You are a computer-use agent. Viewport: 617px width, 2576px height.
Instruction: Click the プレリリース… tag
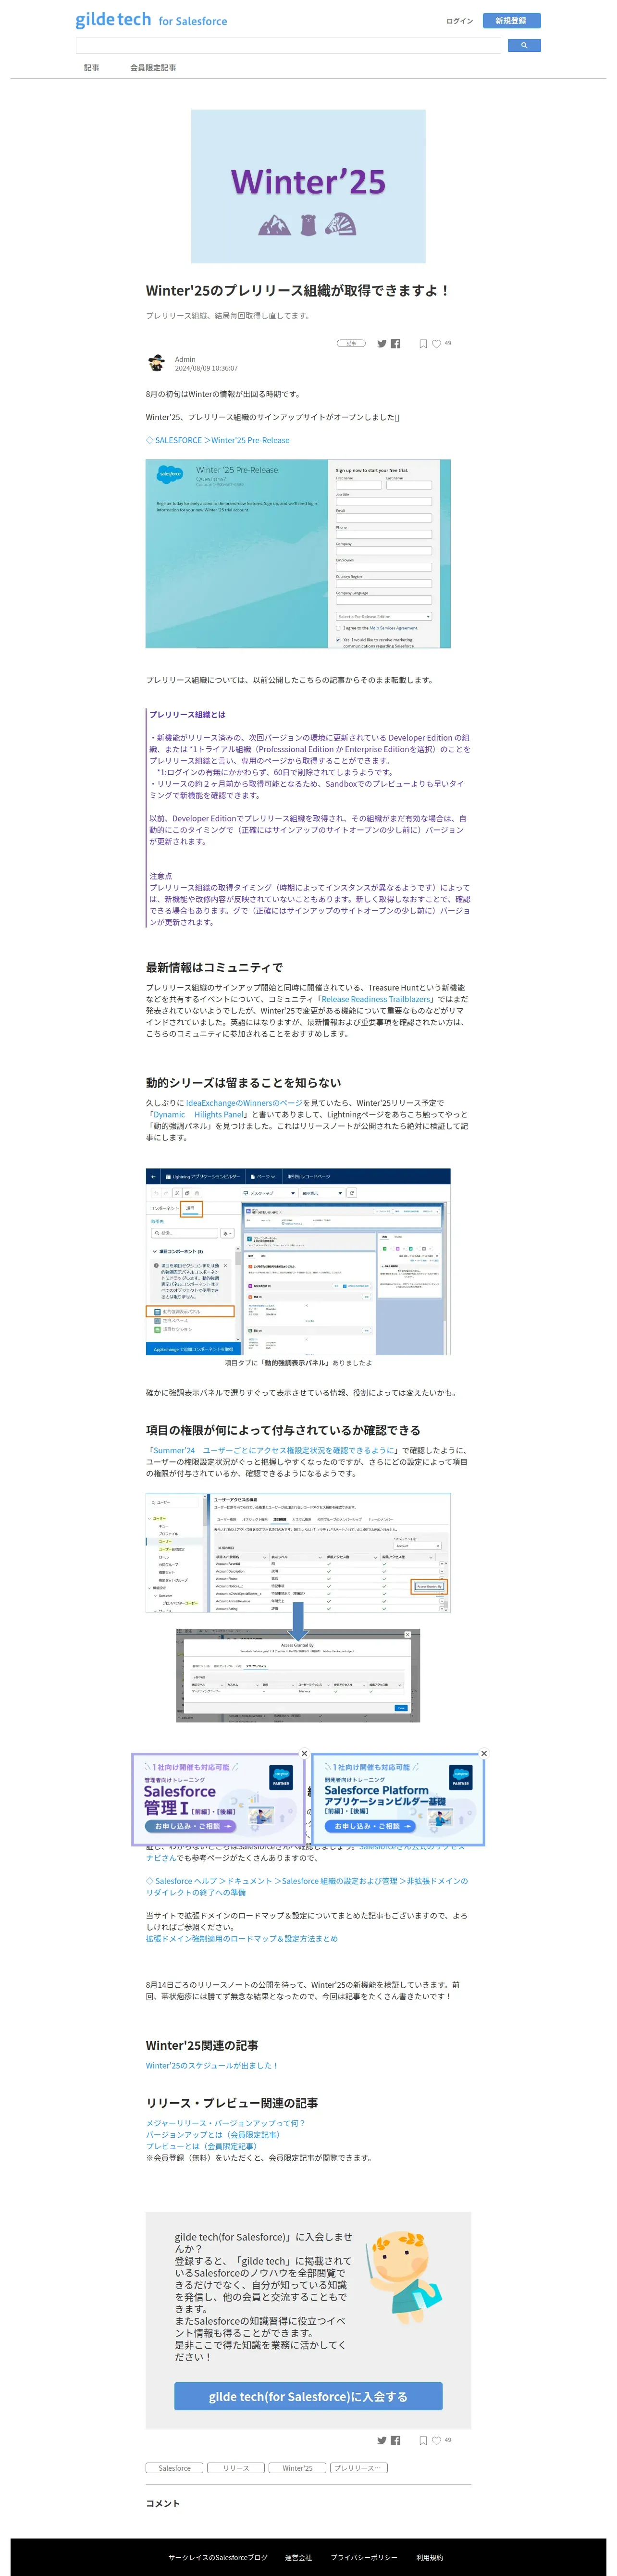(x=358, y=2468)
